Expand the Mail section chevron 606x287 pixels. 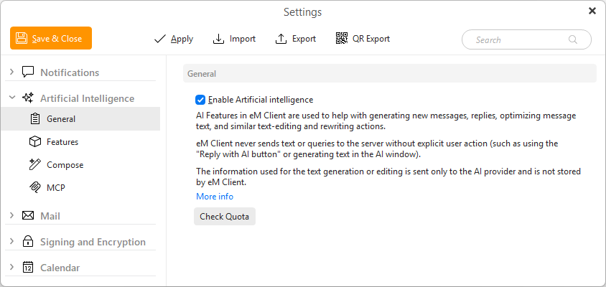point(11,215)
